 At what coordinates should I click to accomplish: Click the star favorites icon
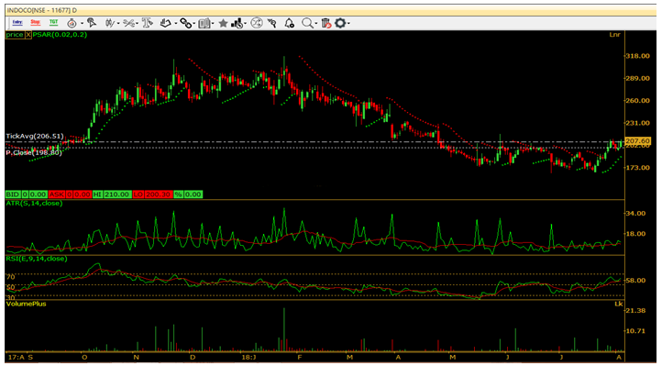[x=223, y=23]
